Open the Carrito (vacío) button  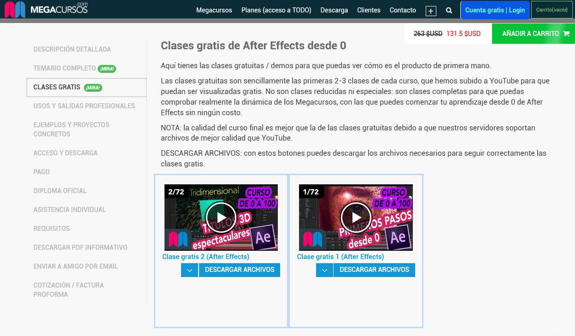552,10
